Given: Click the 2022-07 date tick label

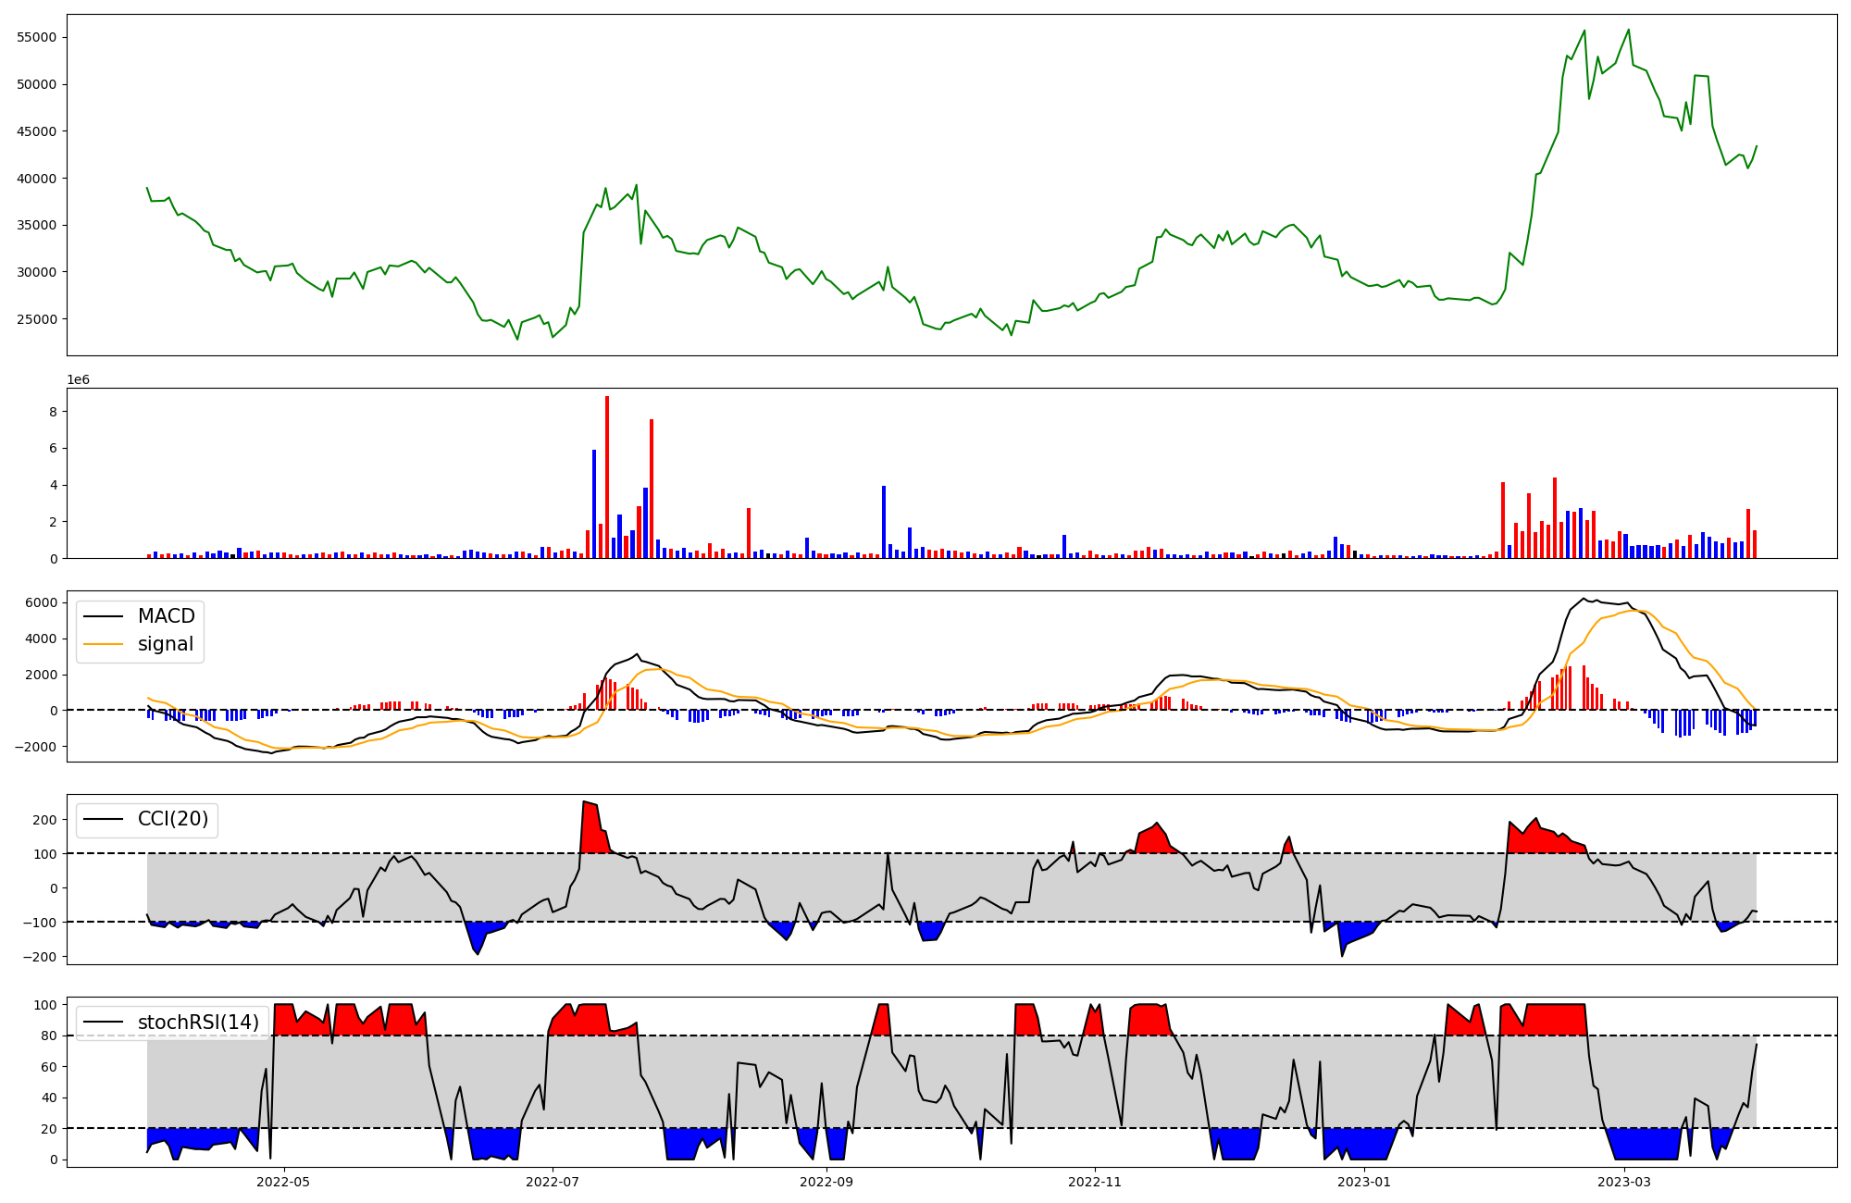Looking at the screenshot, I should [x=553, y=1182].
